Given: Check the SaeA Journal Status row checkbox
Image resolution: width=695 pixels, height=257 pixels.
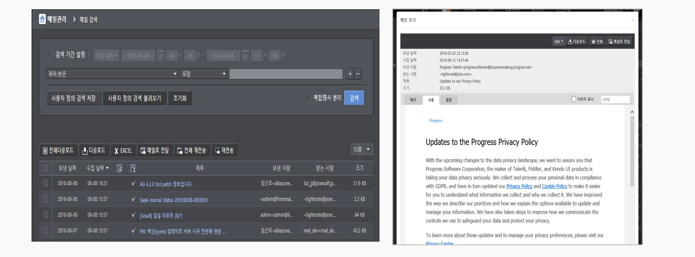Looking at the screenshot, I should [45, 199].
